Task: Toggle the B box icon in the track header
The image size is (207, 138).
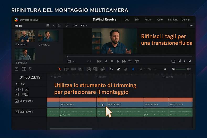Action: pos(17,94)
